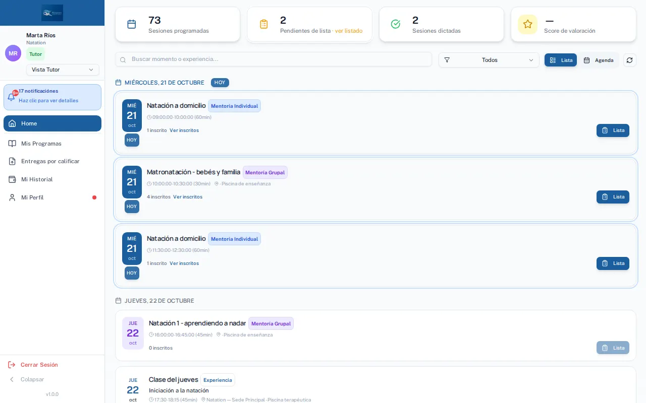Click the 'Clase del jueves' session title
Screen dimensions: 646x403
click(174, 380)
